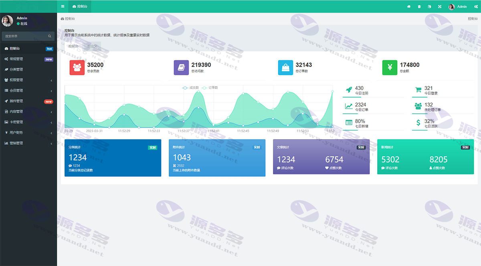Click the 插件管理 rocket icon in the sidebar
This screenshot has width=481, height=266.
pyautogui.click(x=6, y=101)
